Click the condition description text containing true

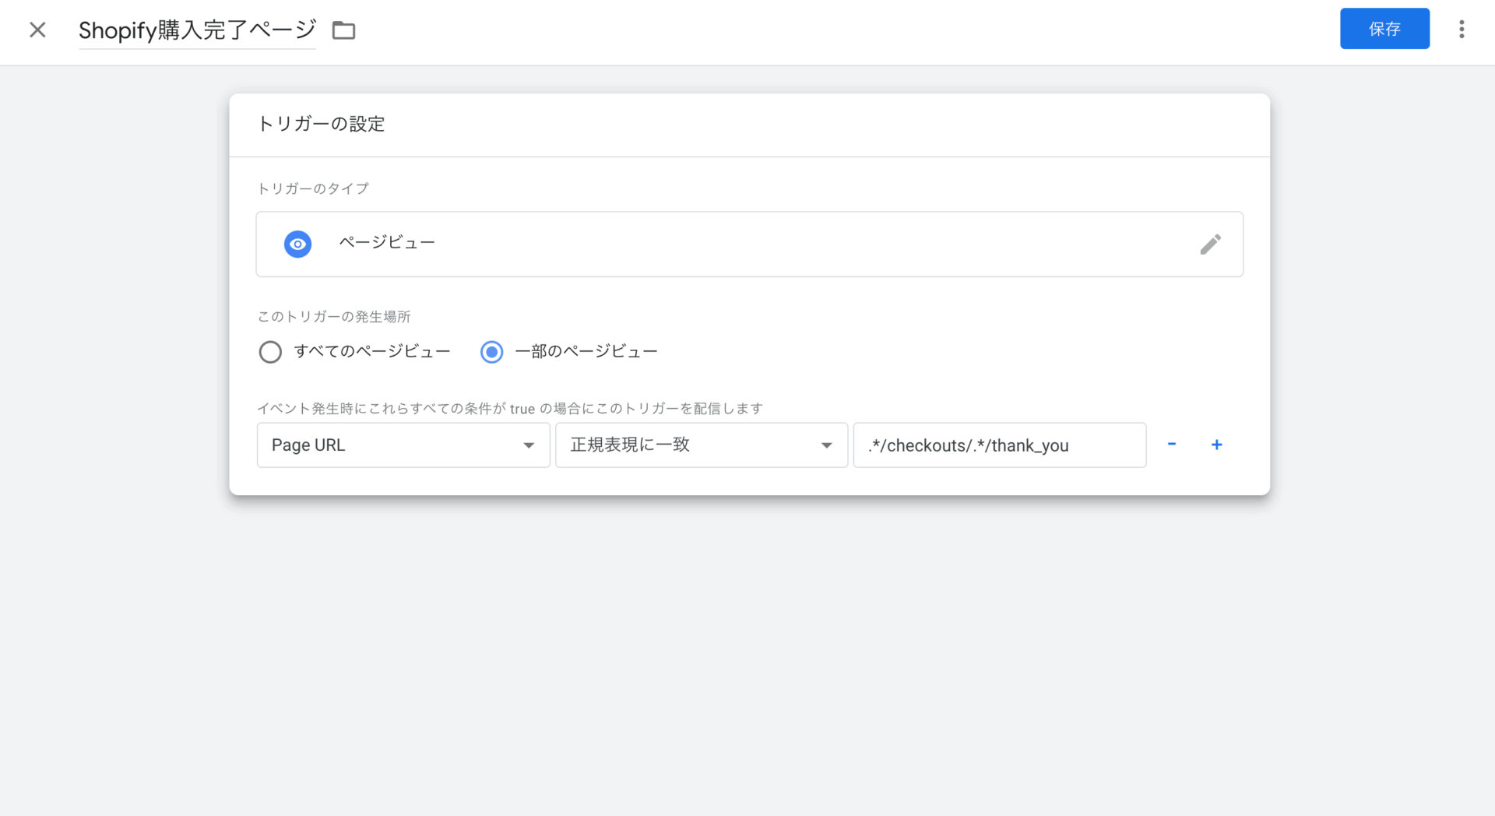[510, 408]
